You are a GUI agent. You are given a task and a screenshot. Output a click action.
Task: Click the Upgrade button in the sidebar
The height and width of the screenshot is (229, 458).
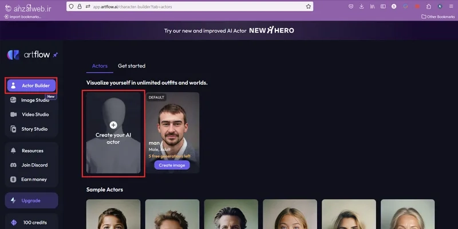click(x=31, y=201)
